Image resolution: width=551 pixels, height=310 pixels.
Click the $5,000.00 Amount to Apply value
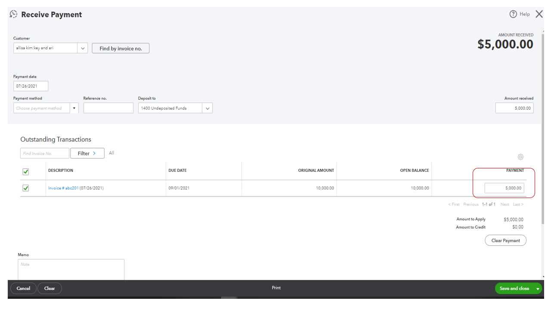coord(514,220)
